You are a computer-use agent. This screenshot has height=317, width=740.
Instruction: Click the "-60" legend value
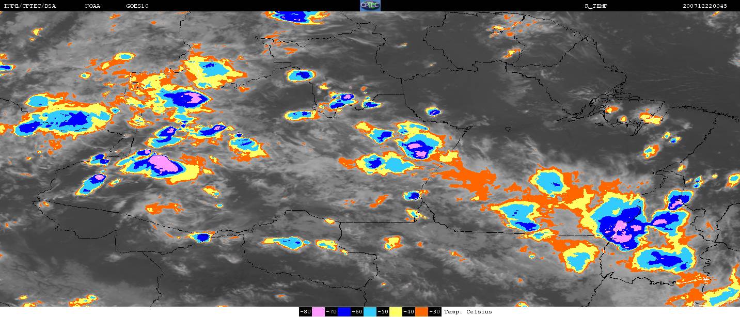tap(357, 312)
